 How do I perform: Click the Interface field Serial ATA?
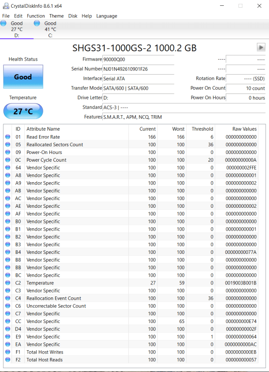(138, 78)
